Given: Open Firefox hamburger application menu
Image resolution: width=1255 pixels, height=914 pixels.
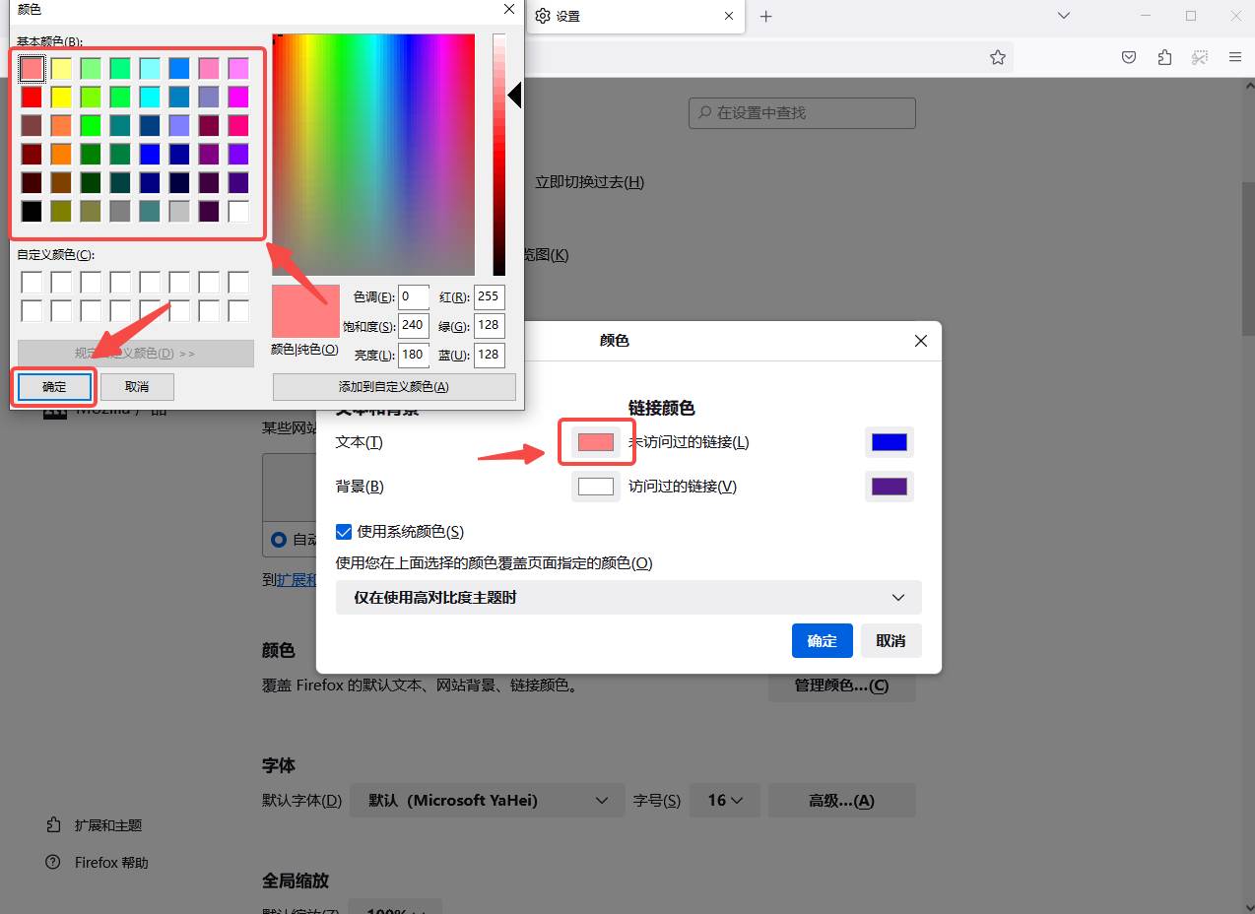Looking at the screenshot, I should pos(1235,57).
